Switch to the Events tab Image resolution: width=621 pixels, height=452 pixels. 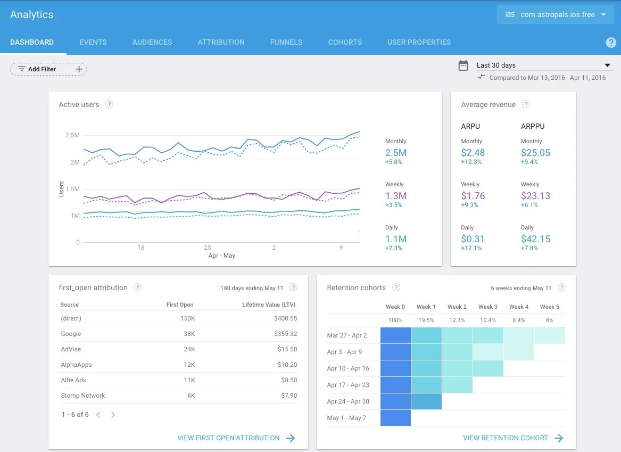(93, 42)
